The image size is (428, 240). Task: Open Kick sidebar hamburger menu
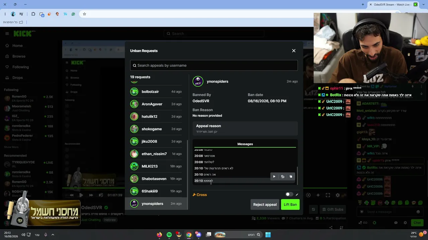7,34
